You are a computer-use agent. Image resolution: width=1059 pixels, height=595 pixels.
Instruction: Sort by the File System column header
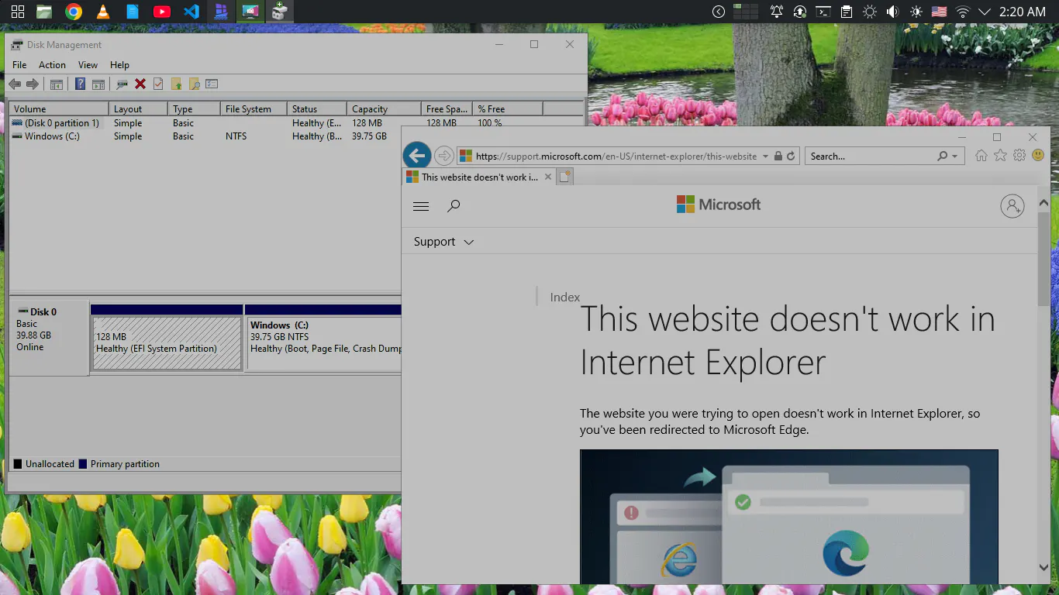pyautogui.click(x=254, y=109)
